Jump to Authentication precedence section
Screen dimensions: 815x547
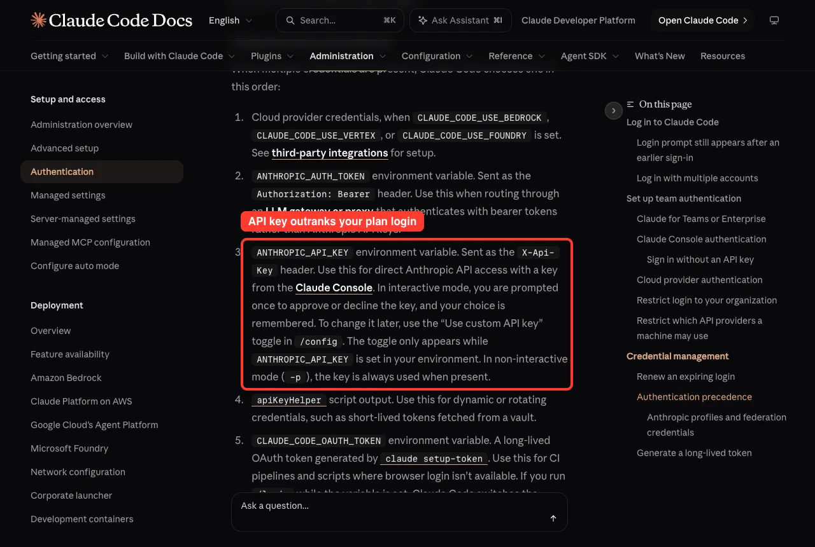click(694, 397)
